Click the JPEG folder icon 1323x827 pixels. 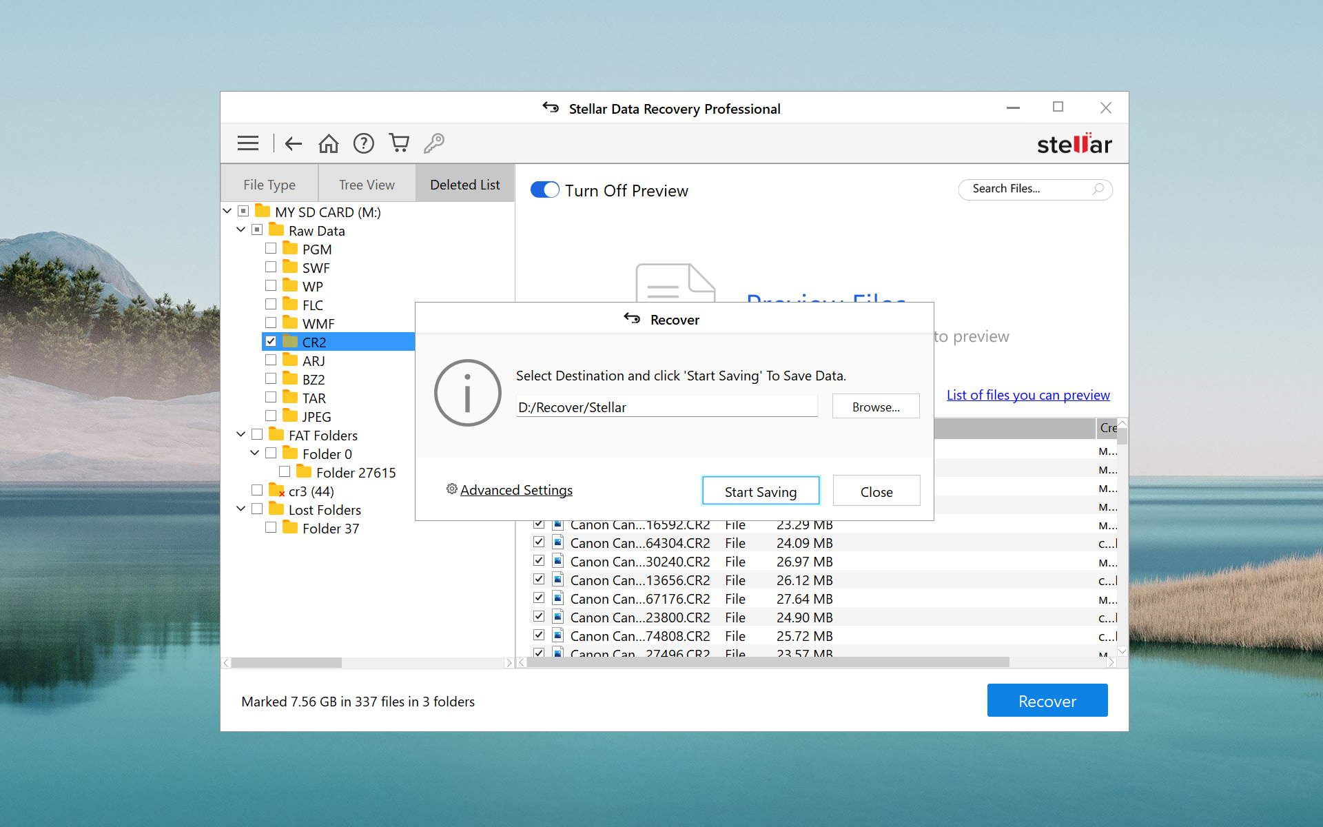point(290,416)
